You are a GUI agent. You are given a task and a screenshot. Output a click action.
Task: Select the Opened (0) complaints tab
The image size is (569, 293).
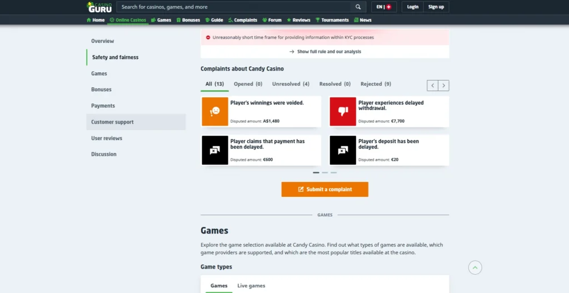(x=248, y=84)
